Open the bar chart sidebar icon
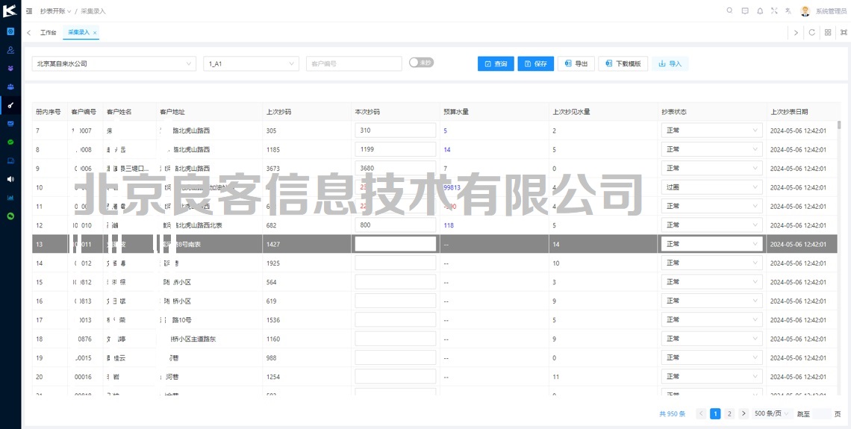This screenshot has height=429, width=851. (x=10, y=198)
